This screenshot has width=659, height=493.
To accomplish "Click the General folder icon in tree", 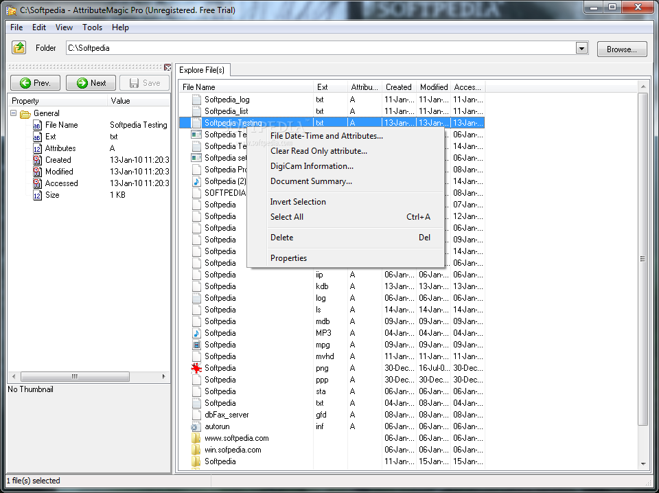I will pos(25,114).
